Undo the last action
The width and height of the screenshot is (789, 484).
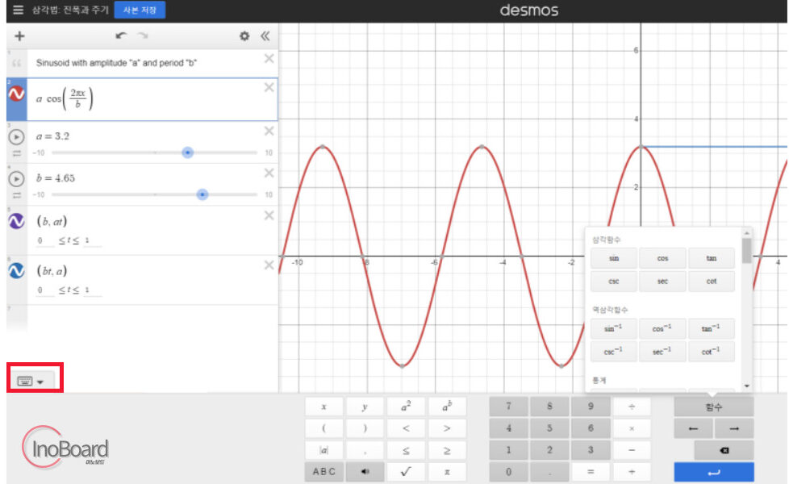tap(121, 35)
